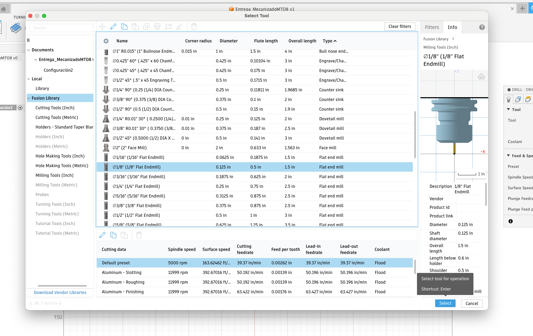Click the copy preset icon
Image resolution: width=533 pixels, height=336 pixels.
click(x=113, y=235)
